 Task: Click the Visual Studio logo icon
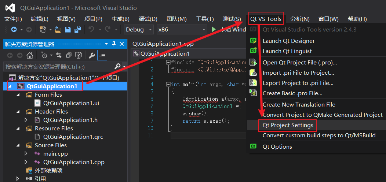[x=11, y=8]
